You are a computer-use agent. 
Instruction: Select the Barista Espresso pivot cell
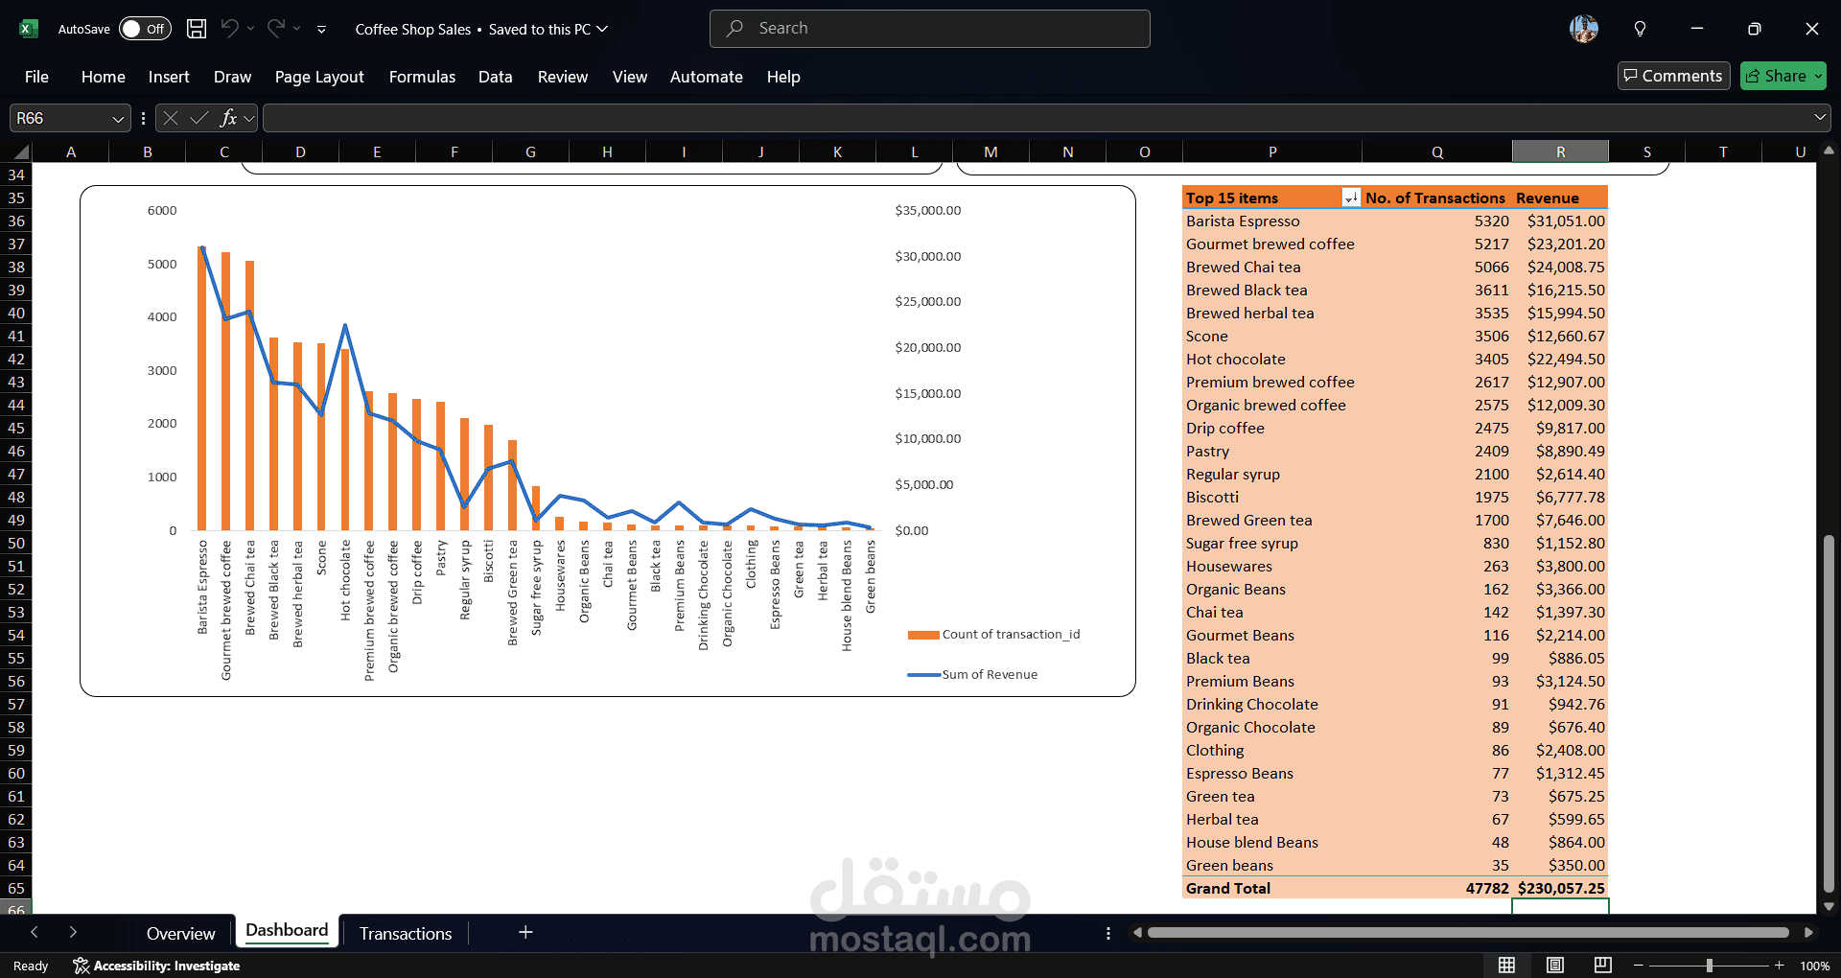(1271, 221)
